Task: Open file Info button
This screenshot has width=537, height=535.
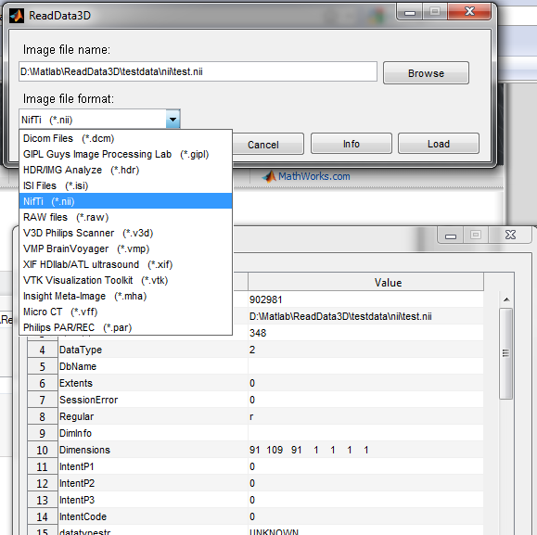Action: pyautogui.click(x=351, y=144)
